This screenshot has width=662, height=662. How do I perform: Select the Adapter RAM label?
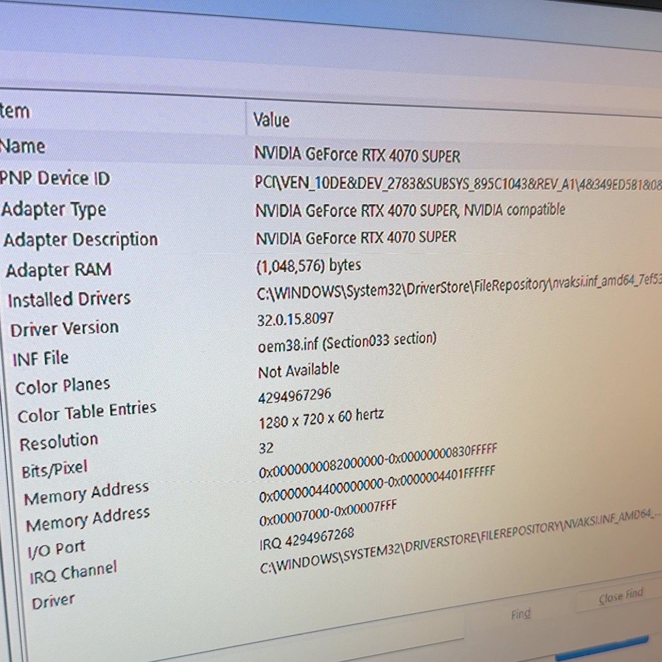(x=59, y=270)
